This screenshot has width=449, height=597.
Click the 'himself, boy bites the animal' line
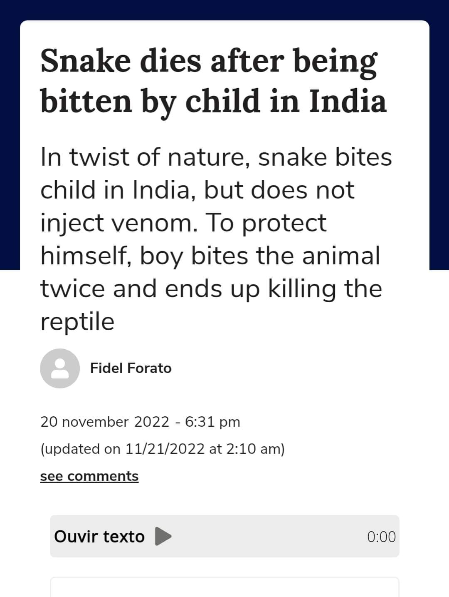point(210,256)
